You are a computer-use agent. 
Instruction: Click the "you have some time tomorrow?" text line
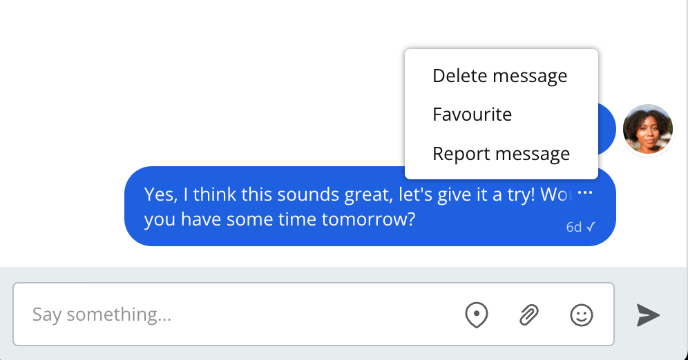pos(280,219)
